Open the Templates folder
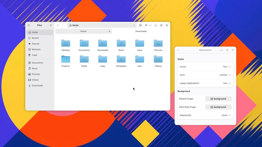The image size is (262, 147). coord(121,59)
